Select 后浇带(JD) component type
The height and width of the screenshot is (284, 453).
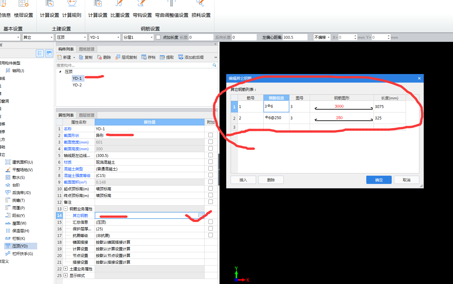tap(18, 193)
